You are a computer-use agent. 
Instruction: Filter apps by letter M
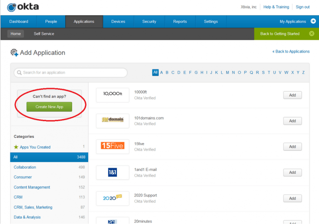click(227, 73)
